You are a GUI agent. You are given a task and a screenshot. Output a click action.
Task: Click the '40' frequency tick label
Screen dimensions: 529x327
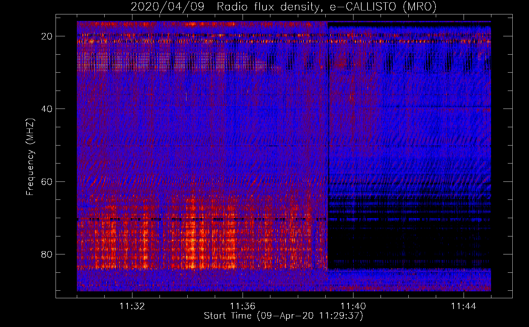pos(47,109)
